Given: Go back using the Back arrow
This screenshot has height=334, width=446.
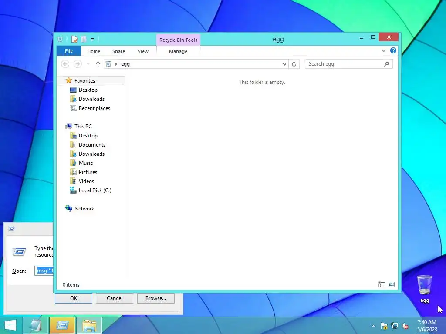Looking at the screenshot, I should point(65,64).
